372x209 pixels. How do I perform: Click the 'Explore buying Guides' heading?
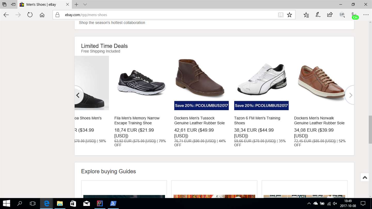(x=109, y=171)
